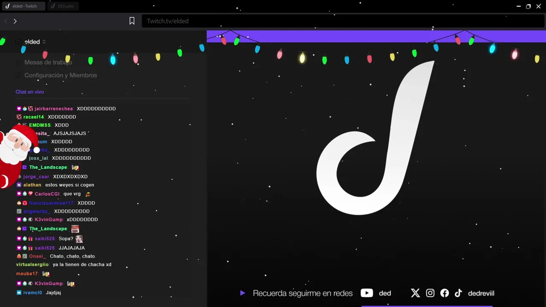
Task: Open Configuración y Miembros
Action: pyautogui.click(x=61, y=75)
